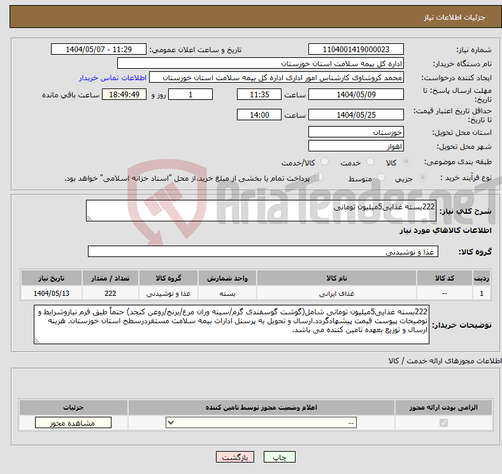Click the کد کالا column header
502x474 pixels.
[445, 278]
